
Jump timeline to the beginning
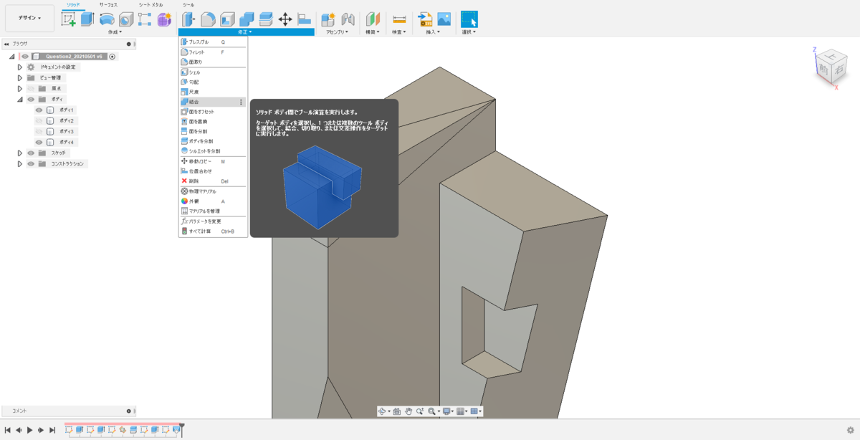tap(8, 430)
